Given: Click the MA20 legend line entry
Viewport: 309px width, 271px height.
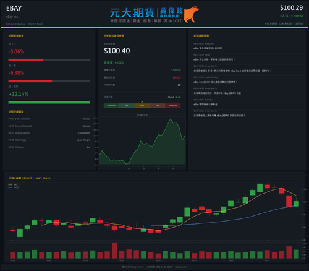Looking at the screenshot, I should coord(14,187).
